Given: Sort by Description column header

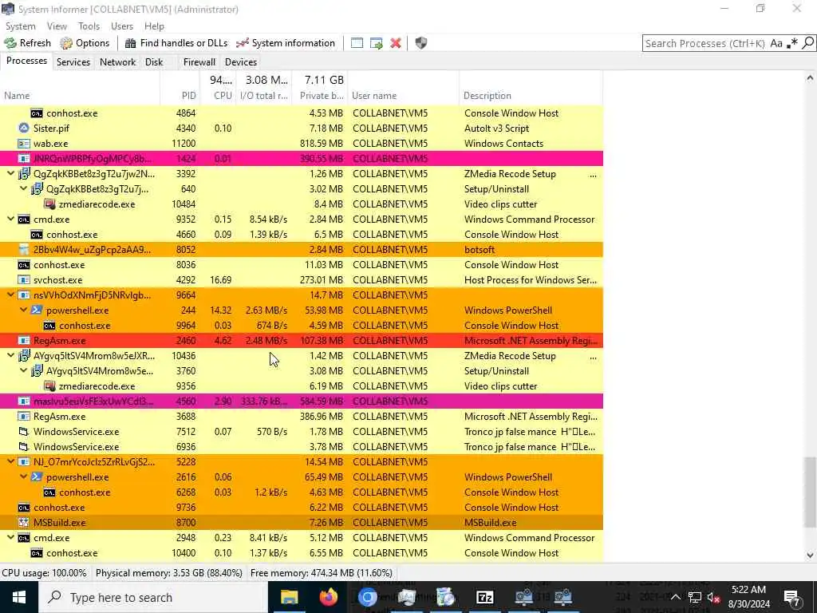Looking at the screenshot, I should [x=531, y=96].
